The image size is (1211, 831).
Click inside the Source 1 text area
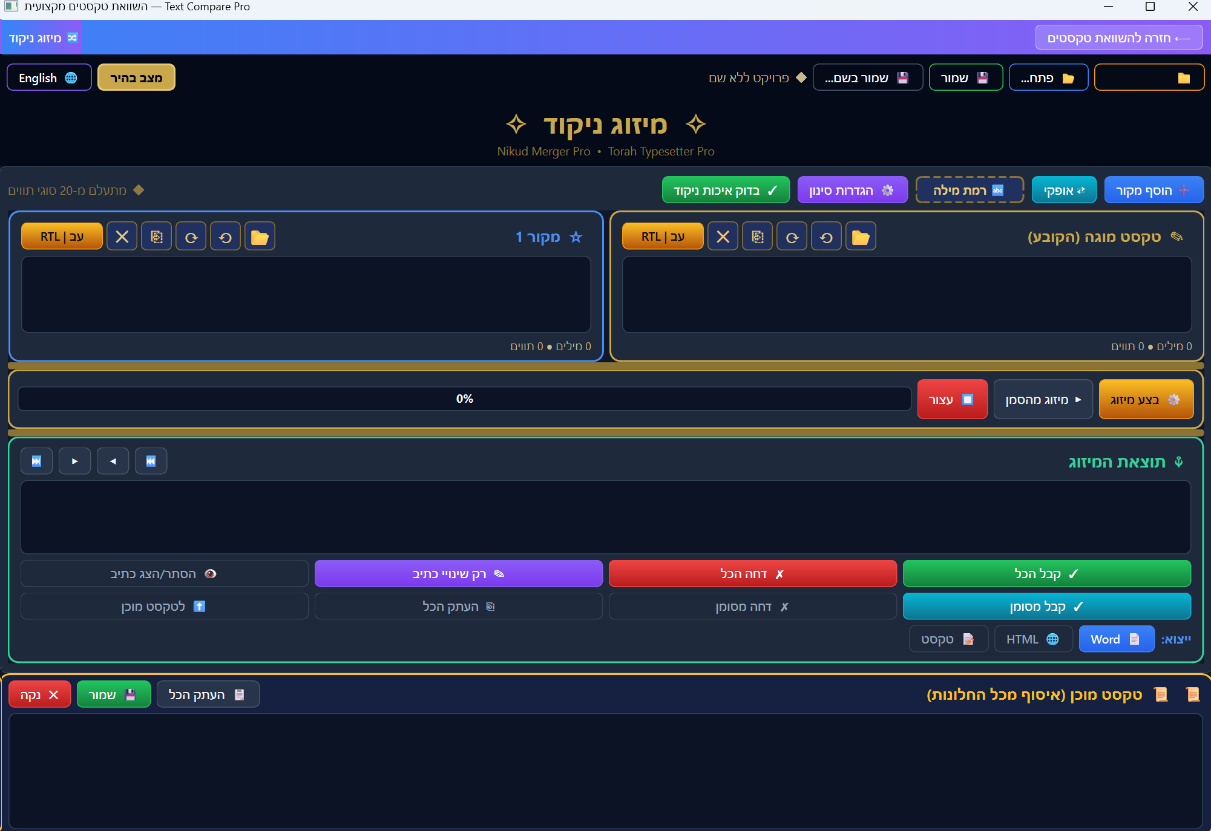tap(306, 295)
